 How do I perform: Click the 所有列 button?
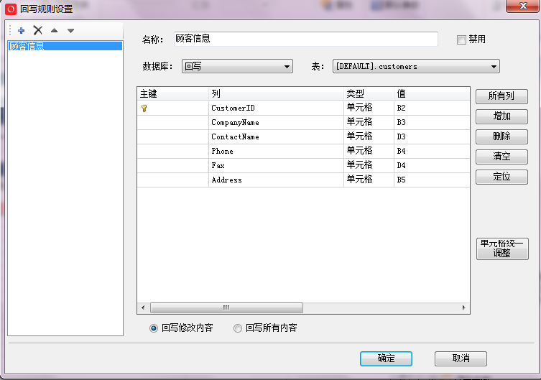click(x=501, y=96)
